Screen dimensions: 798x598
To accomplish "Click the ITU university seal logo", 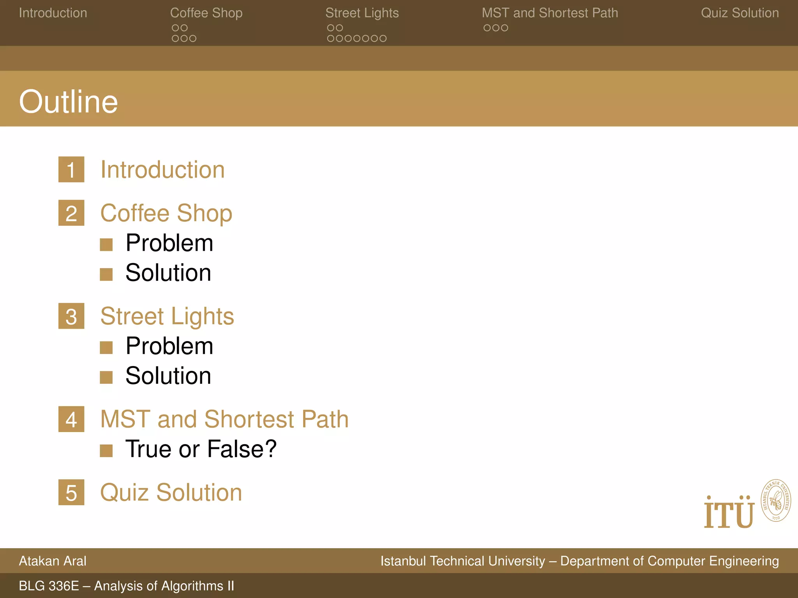I will tap(775, 501).
